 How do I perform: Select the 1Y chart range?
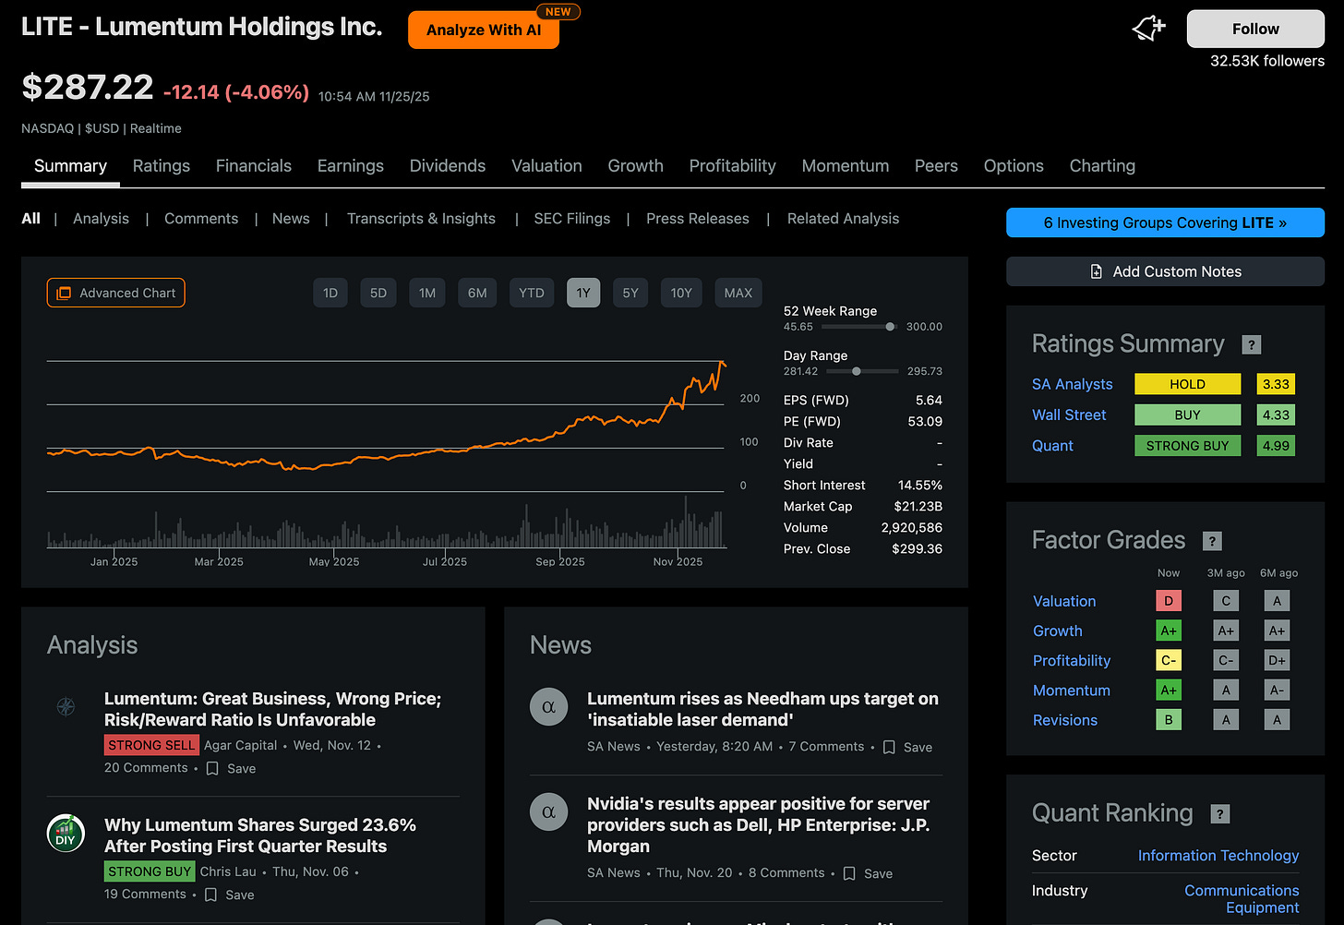(583, 293)
